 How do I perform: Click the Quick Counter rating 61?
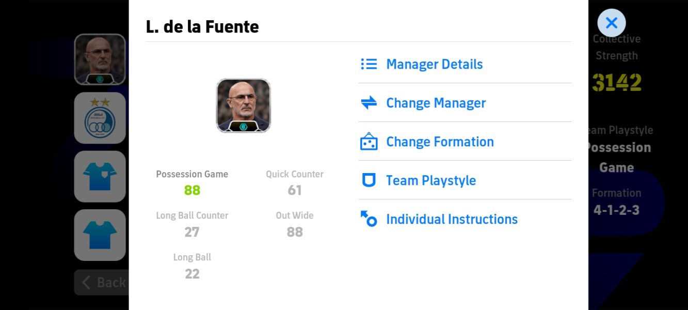[295, 190]
